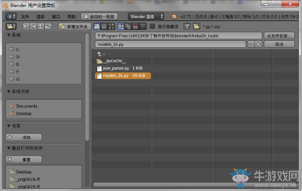Refresh the file list icon

48,26
